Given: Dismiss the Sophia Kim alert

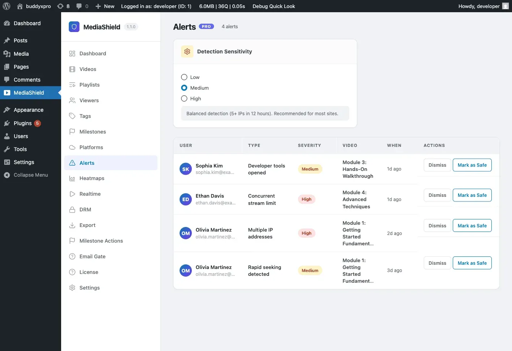Looking at the screenshot, I should (x=437, y=165).
